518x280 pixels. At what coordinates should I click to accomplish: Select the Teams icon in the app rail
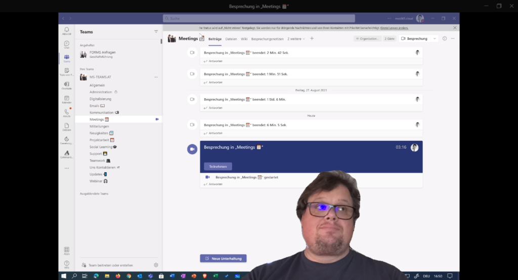67,59
